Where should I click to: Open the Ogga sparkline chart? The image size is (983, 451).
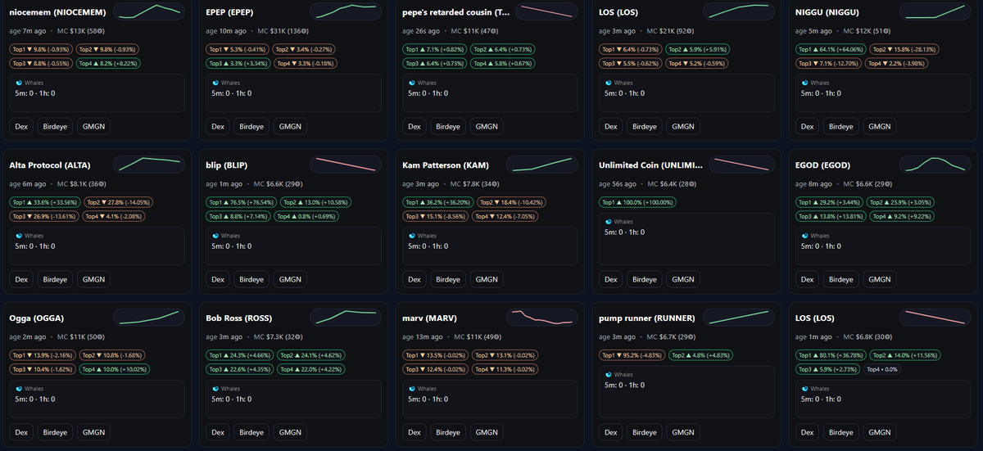click(x=150, y=318)
